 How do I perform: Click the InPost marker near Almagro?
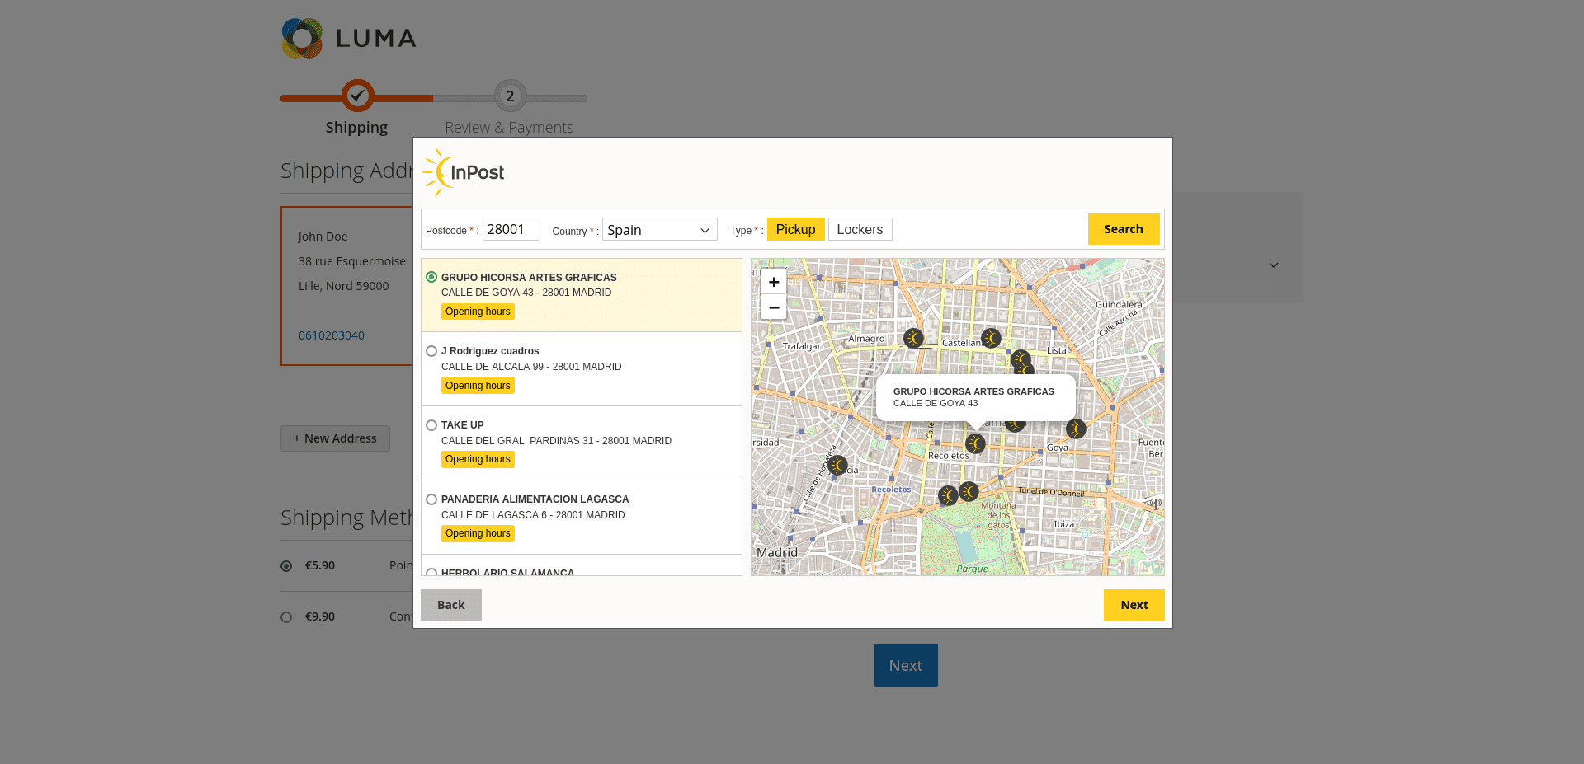click(x=912, y=338)
